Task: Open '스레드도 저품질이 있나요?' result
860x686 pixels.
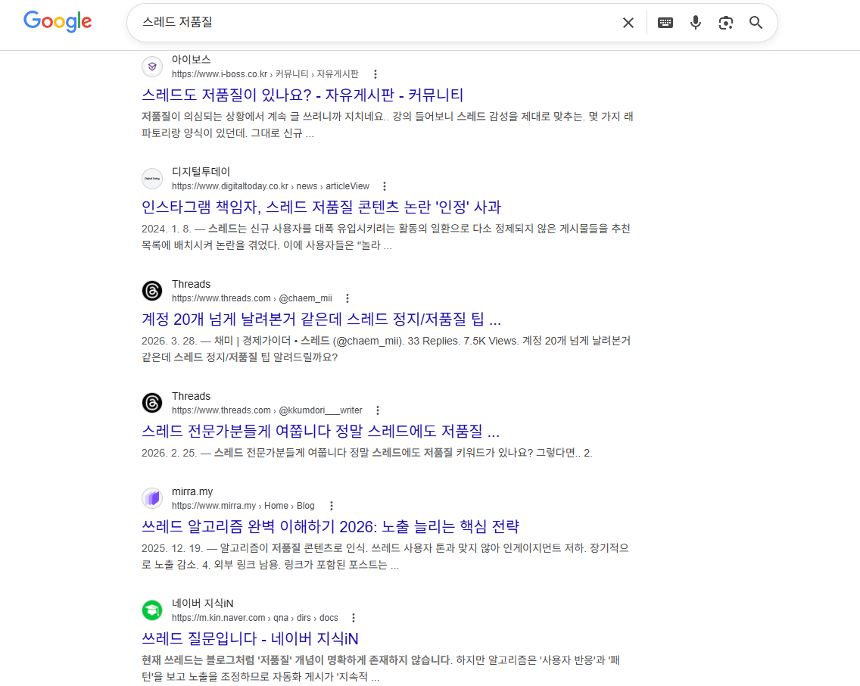Action: (302, 95)
